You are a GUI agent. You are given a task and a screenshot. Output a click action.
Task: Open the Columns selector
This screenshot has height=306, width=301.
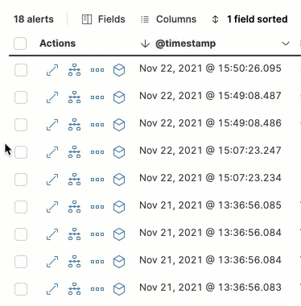(169, 19)
